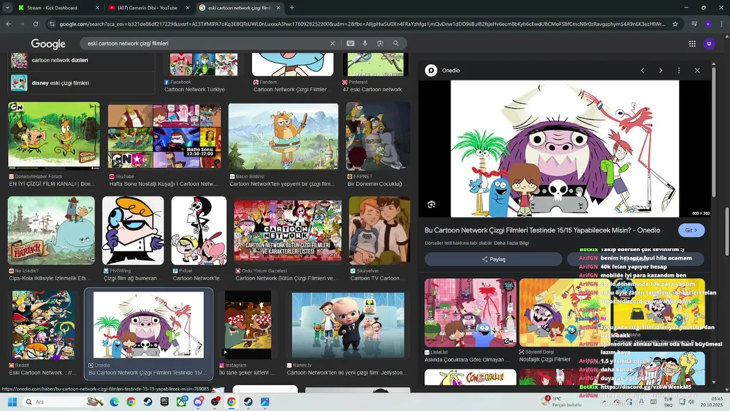Image resolution: width=730 pixels, height=411 pixels.
Task: Open the Google account avatar menu
Action: click(709, 43)
